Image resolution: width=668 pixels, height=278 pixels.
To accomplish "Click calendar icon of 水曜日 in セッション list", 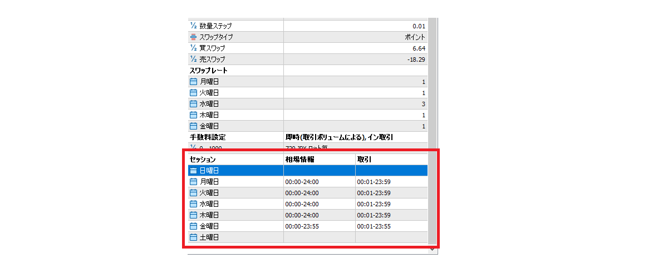I will click(x=194, y=203).
